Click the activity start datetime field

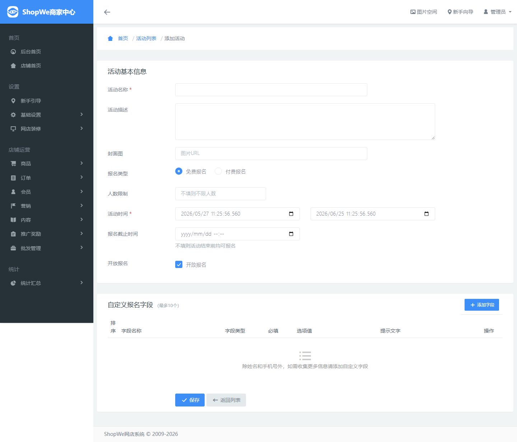(x=237, y=214)
